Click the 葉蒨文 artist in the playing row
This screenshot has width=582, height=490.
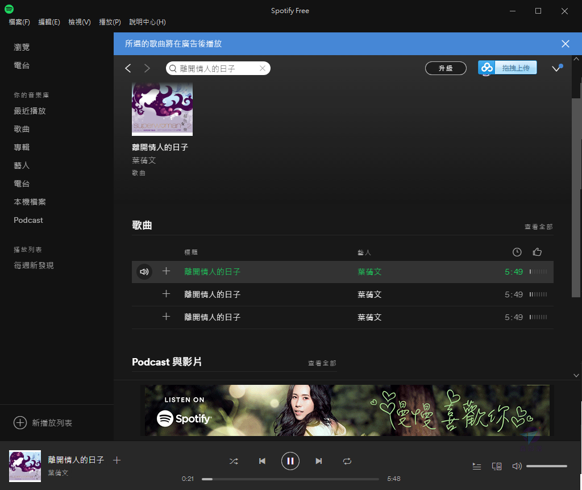coord(369,272)
